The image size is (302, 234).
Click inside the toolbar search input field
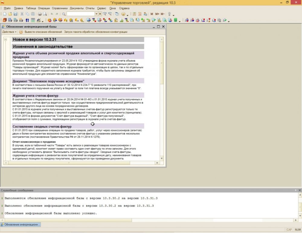[81, 14]
